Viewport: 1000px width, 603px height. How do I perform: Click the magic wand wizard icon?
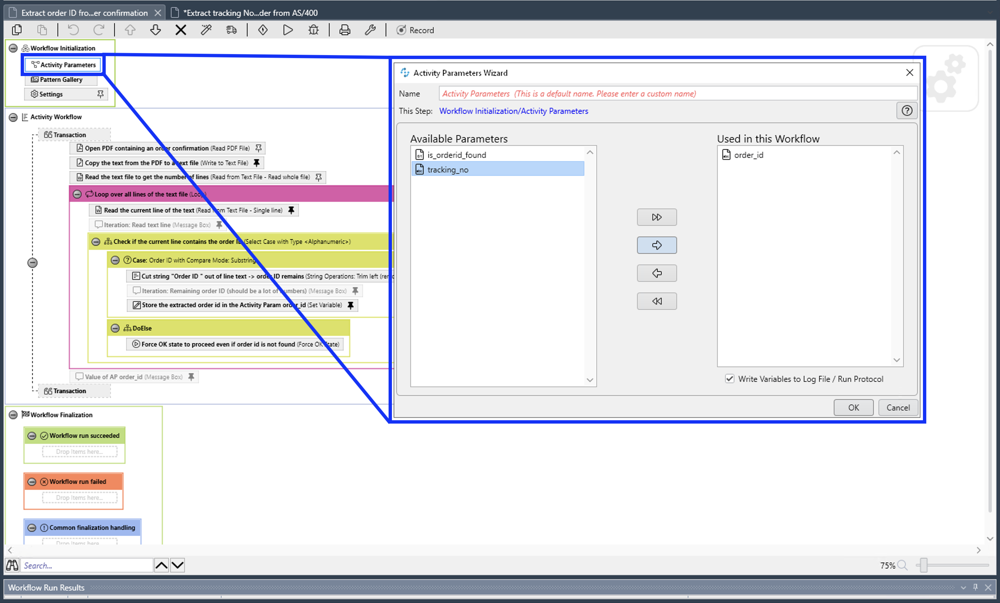click(206, 30)
